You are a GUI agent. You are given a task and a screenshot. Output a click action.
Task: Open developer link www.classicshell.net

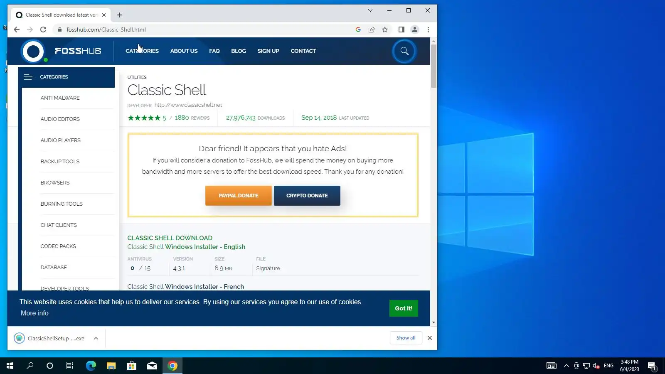188,105
